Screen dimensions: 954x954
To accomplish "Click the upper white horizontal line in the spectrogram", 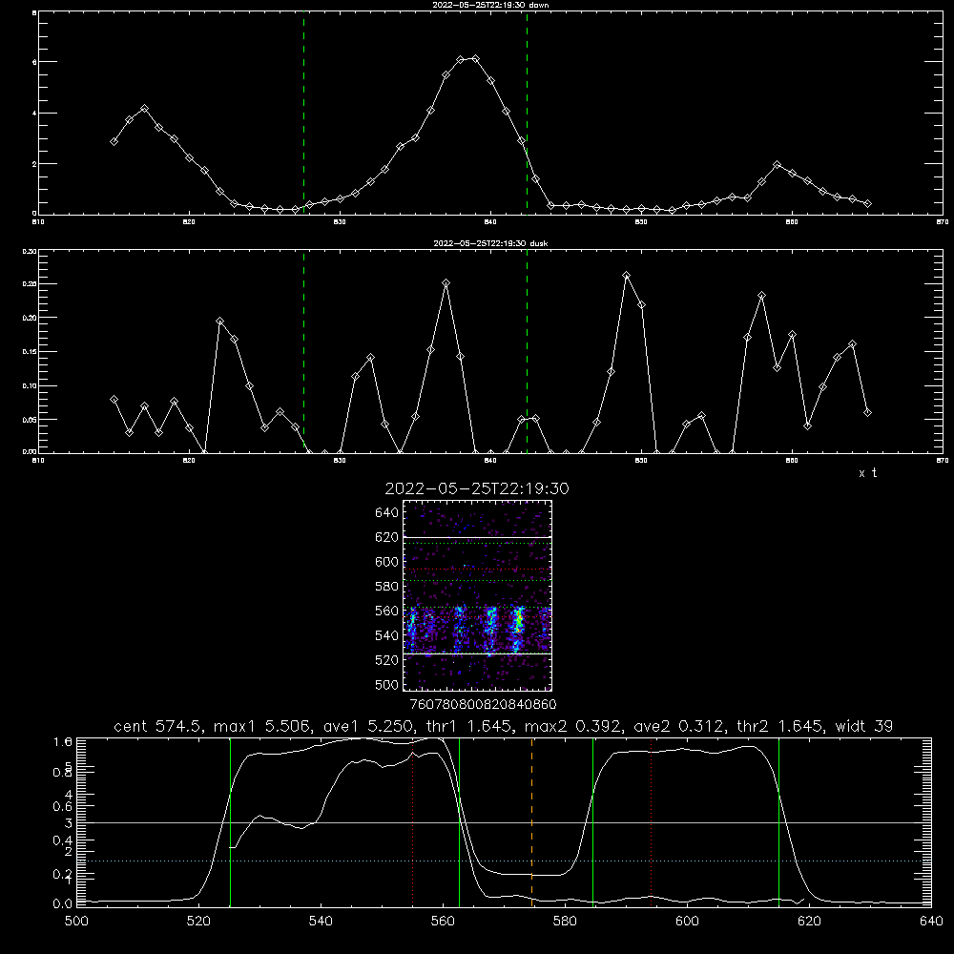I will point(478,537).
